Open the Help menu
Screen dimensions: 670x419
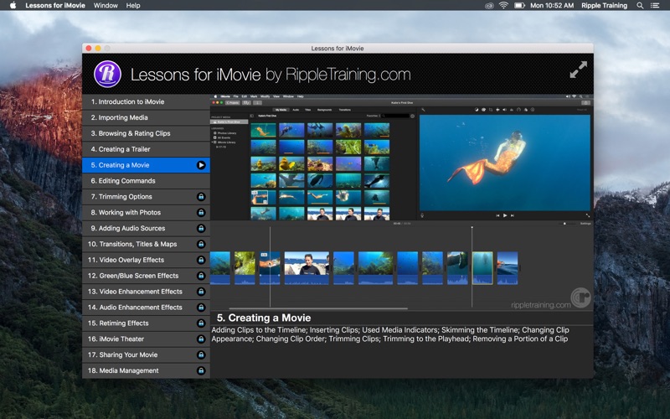pyautogui.click(x=133, y=6)
